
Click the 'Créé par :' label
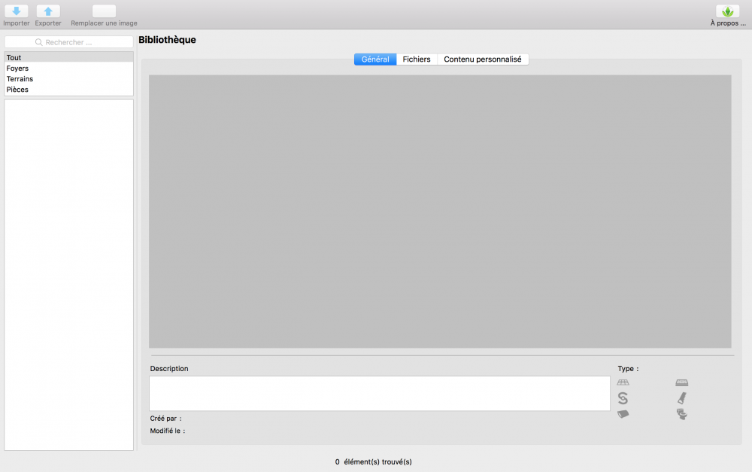166,419
